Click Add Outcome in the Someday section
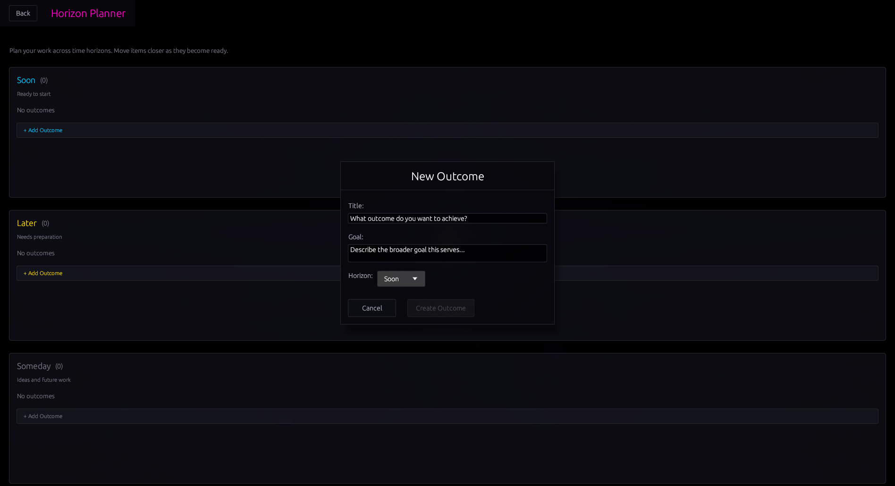This screenshot has height=486, width=895. click(x=42, y=416)
